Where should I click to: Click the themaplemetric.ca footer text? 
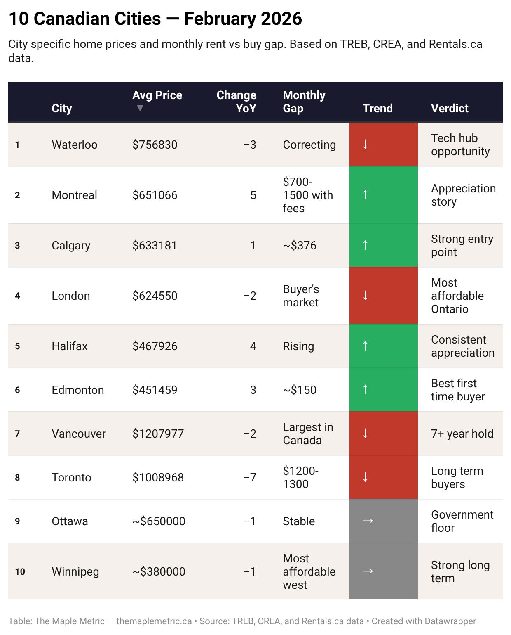(154, 621)
